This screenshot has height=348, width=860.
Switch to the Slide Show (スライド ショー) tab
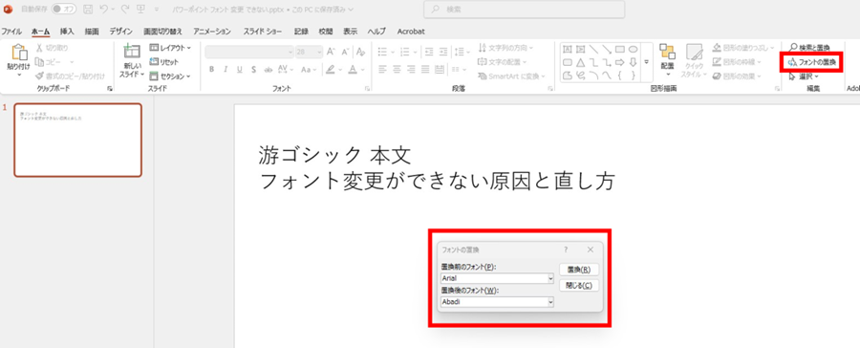tap(262, 32)
